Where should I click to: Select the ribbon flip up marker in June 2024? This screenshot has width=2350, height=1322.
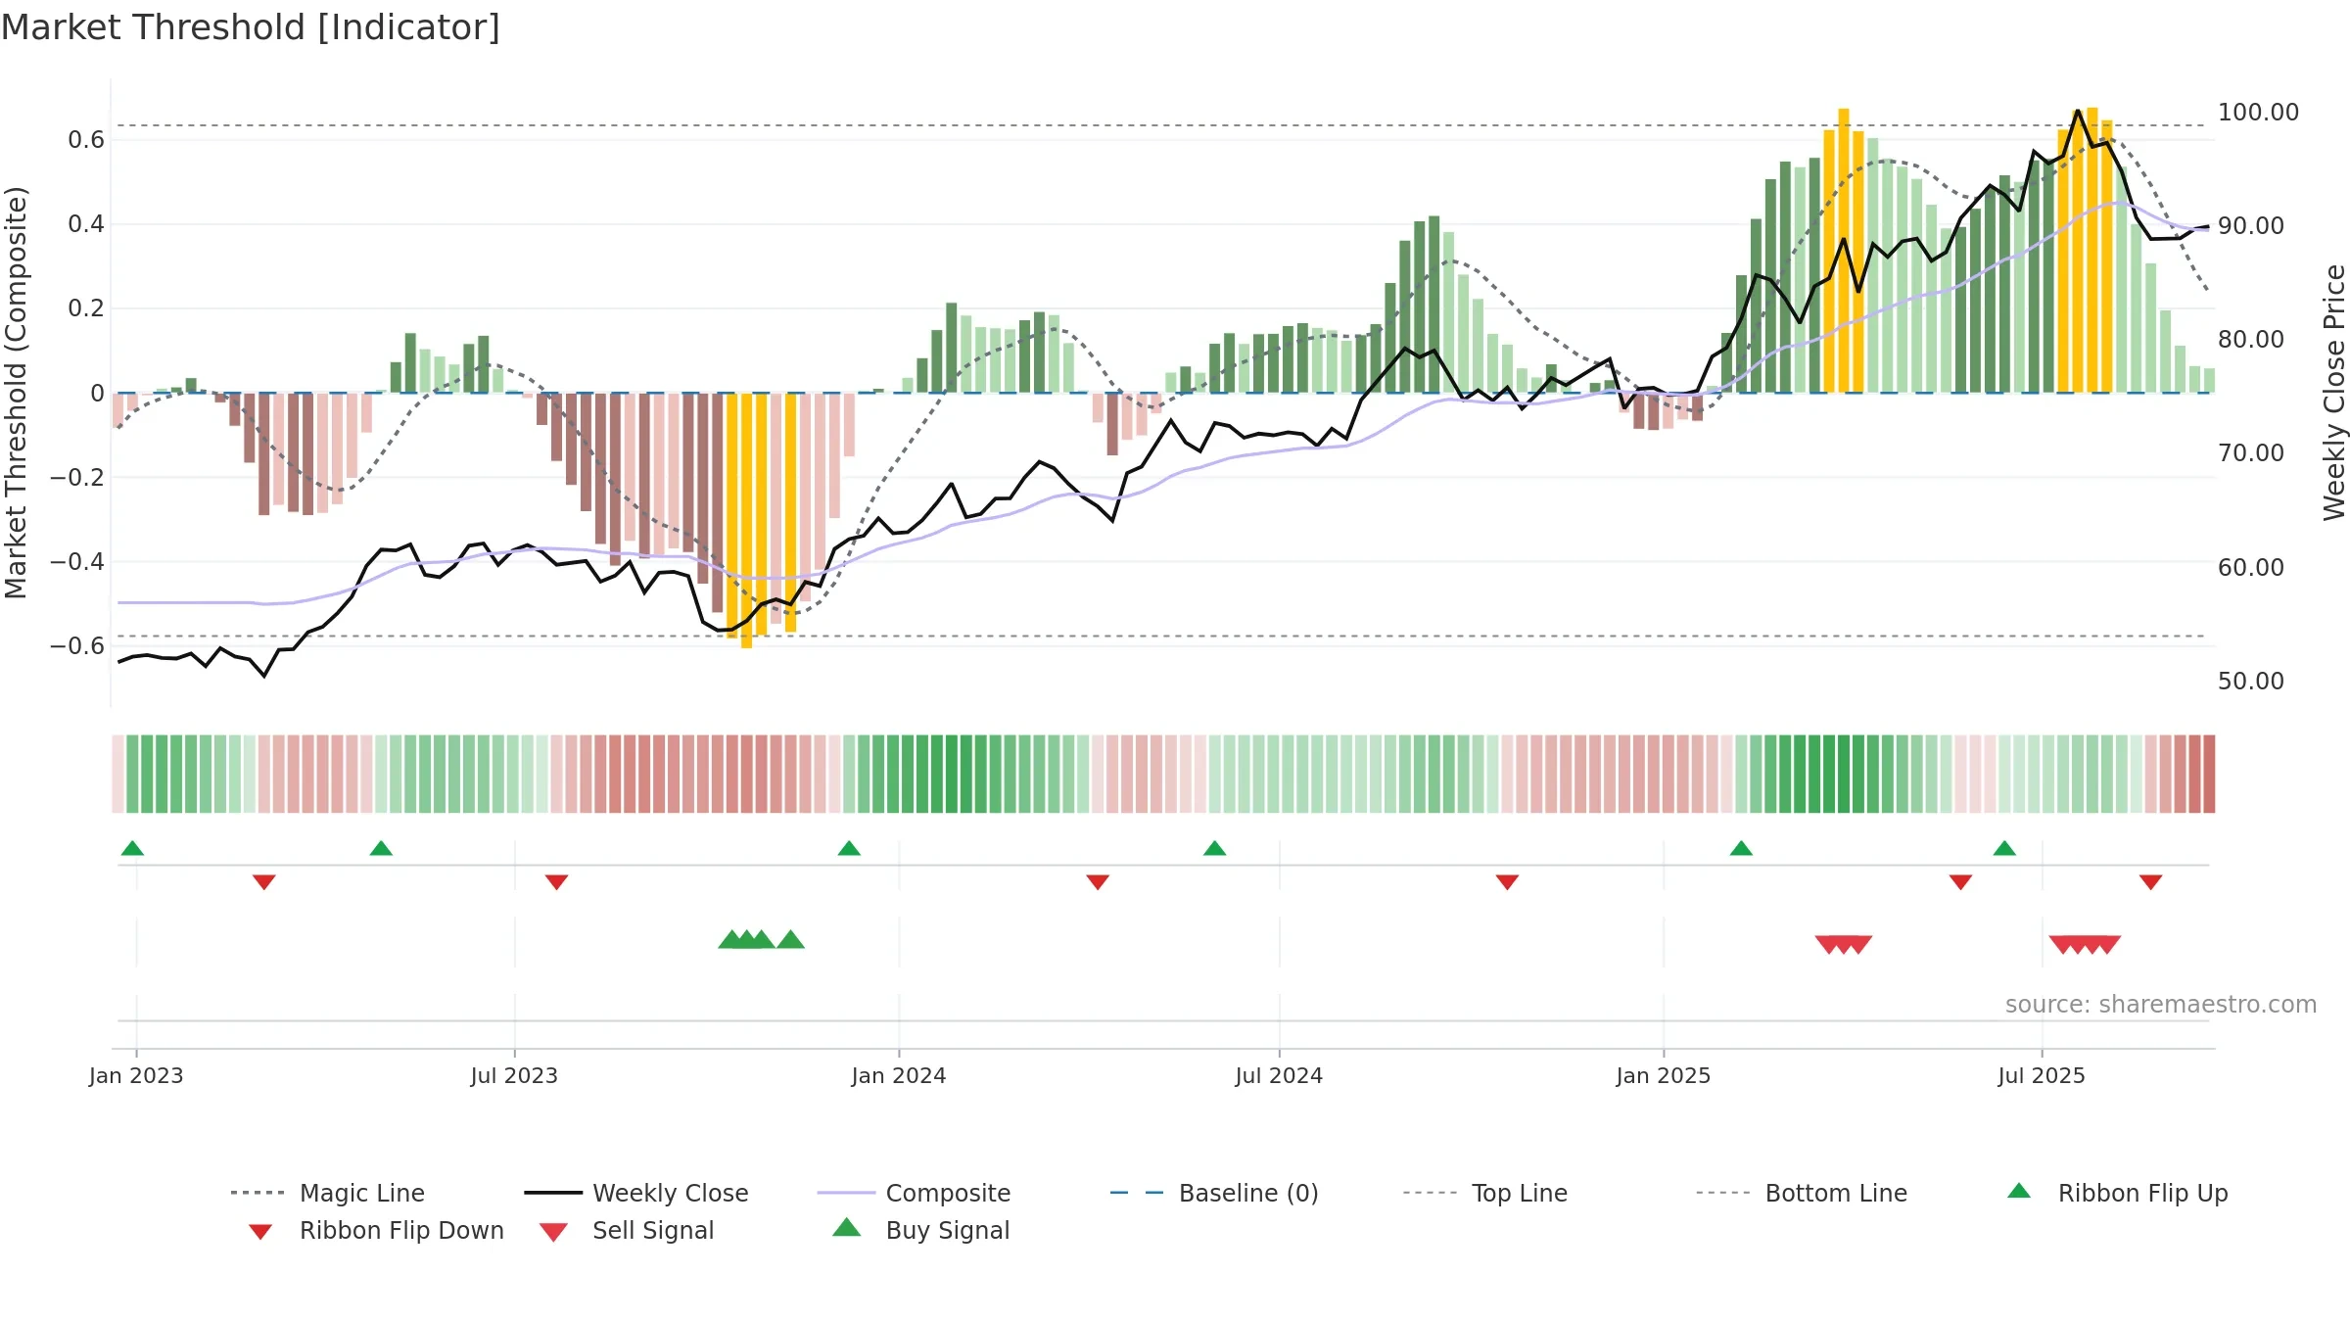1214,848
